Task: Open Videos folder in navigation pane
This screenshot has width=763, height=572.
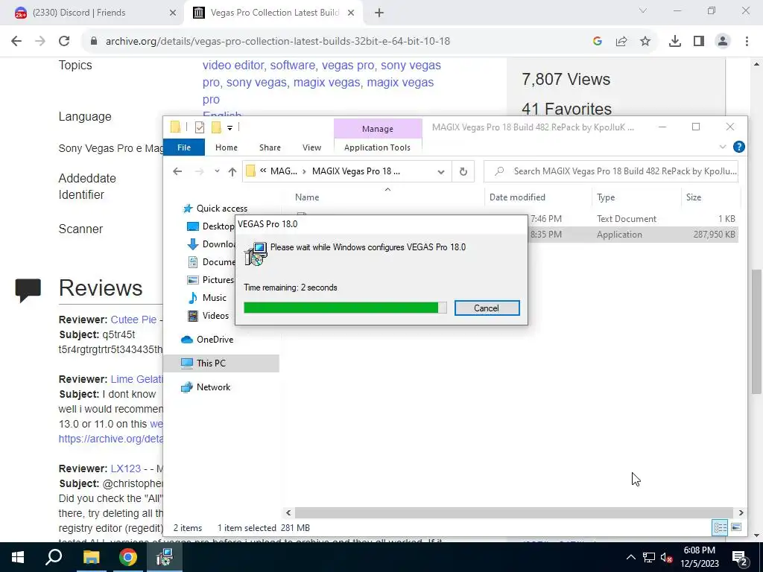Action: coord(215,316)
